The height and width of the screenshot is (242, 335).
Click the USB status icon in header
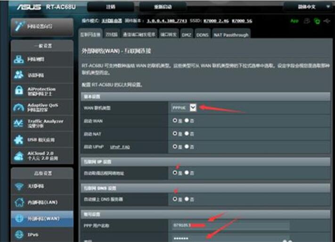327,21
